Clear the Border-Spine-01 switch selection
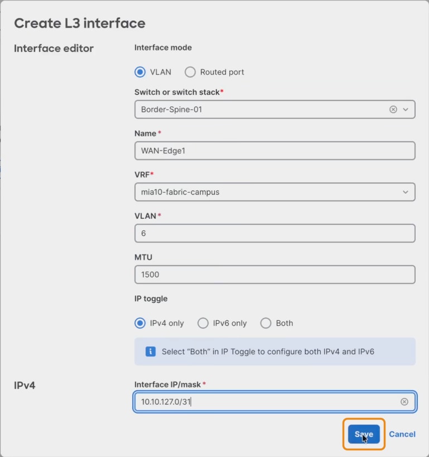This screenshot has width=429, height=457. tap(393, 109)
